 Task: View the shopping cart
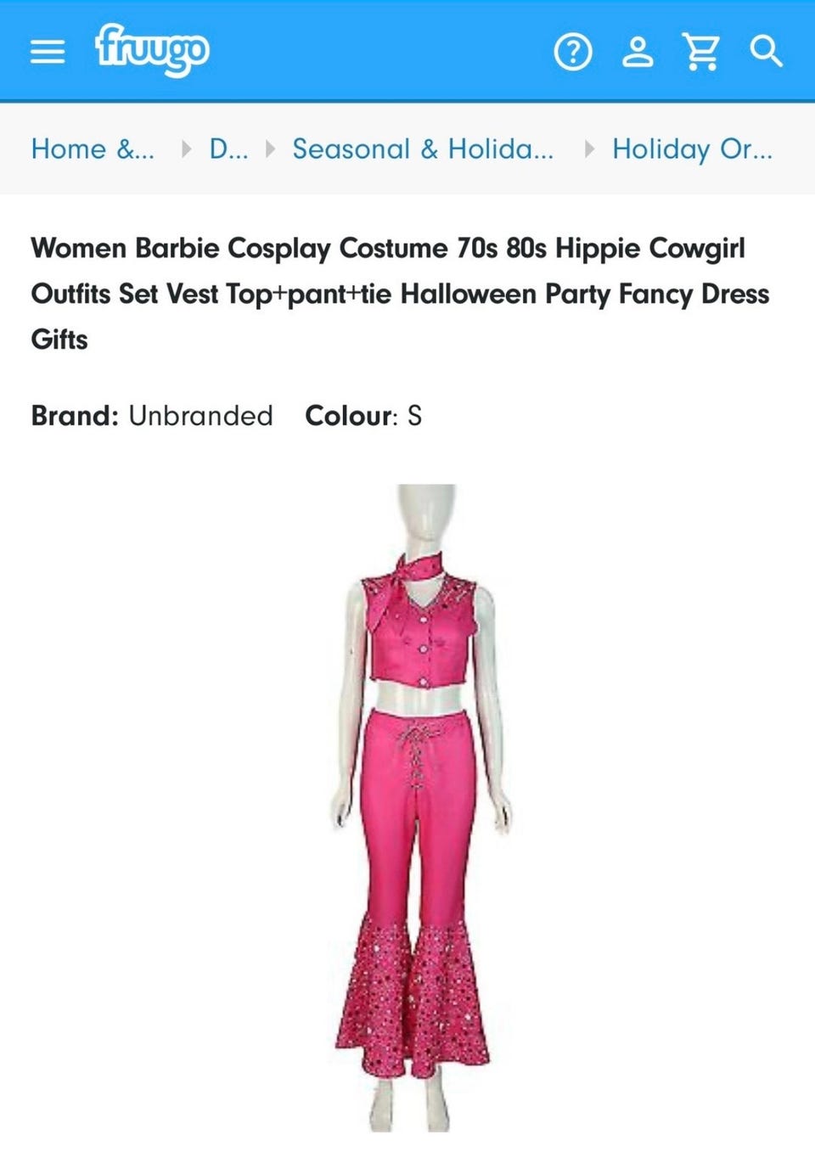pyautogui.click(x=701, y=52)
